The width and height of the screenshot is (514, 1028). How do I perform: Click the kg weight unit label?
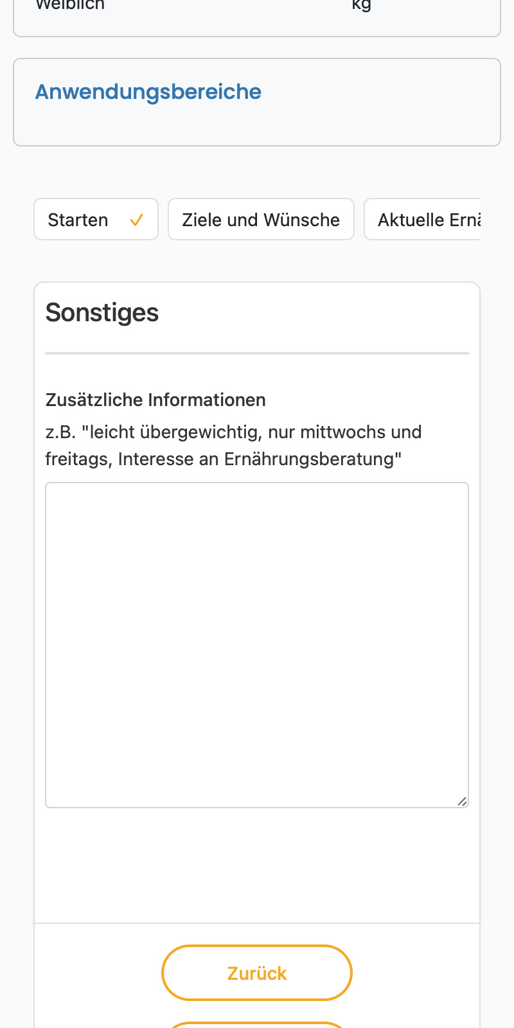(x=362, y=5)
